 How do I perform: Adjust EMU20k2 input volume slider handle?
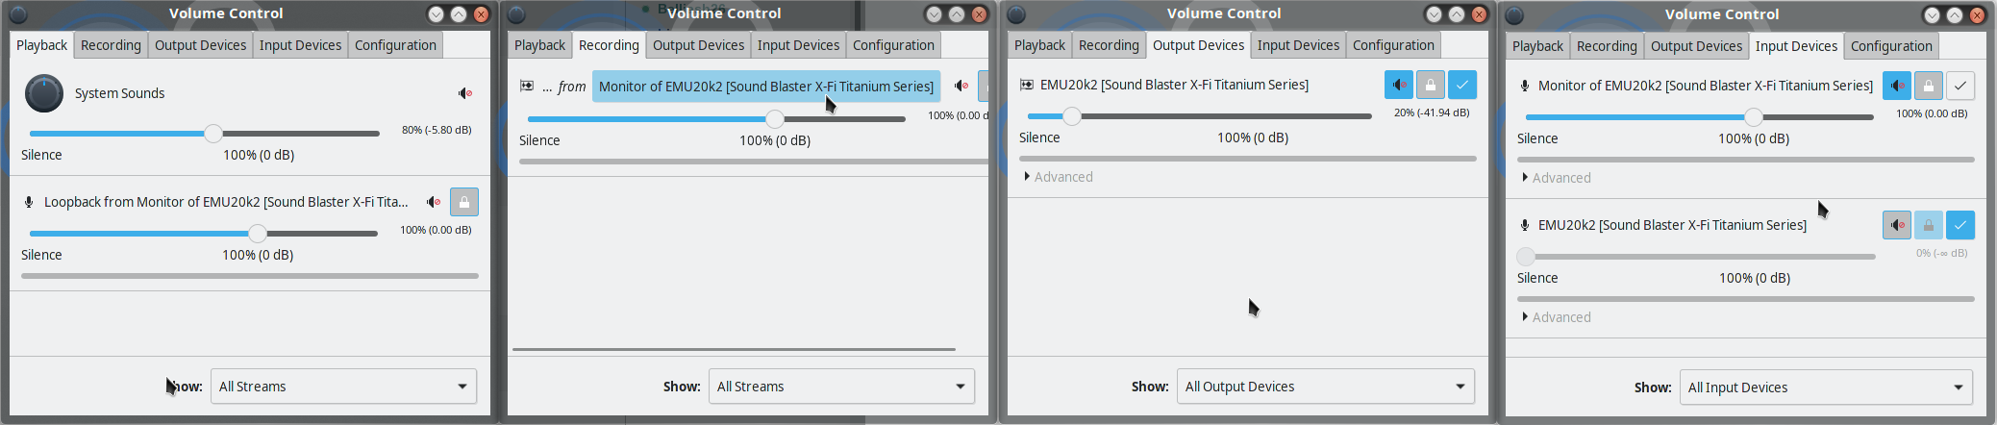click(1526, 257)
